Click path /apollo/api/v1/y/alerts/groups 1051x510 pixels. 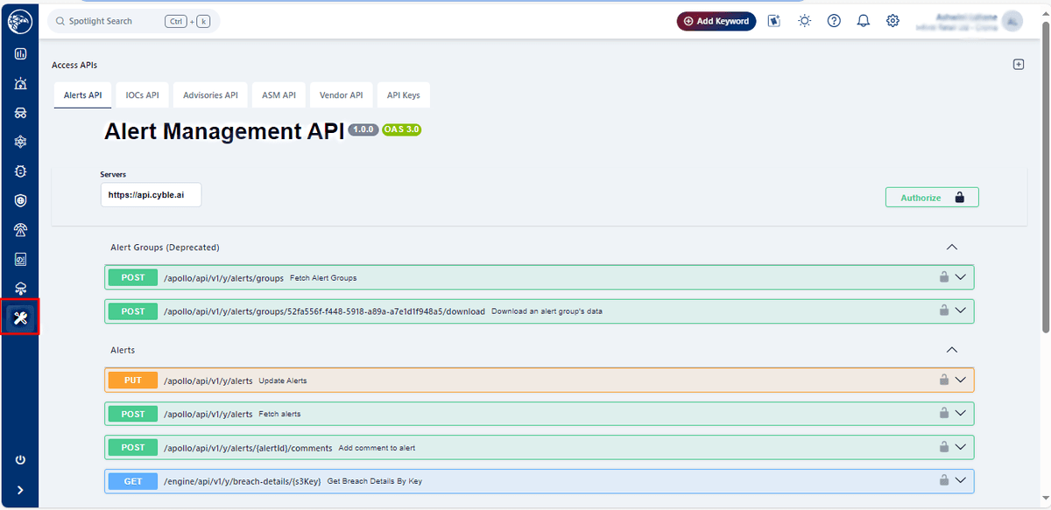(x=223, y=278)
